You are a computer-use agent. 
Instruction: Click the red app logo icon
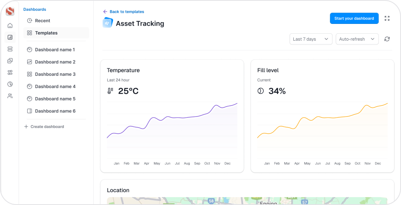pos(10,11)
